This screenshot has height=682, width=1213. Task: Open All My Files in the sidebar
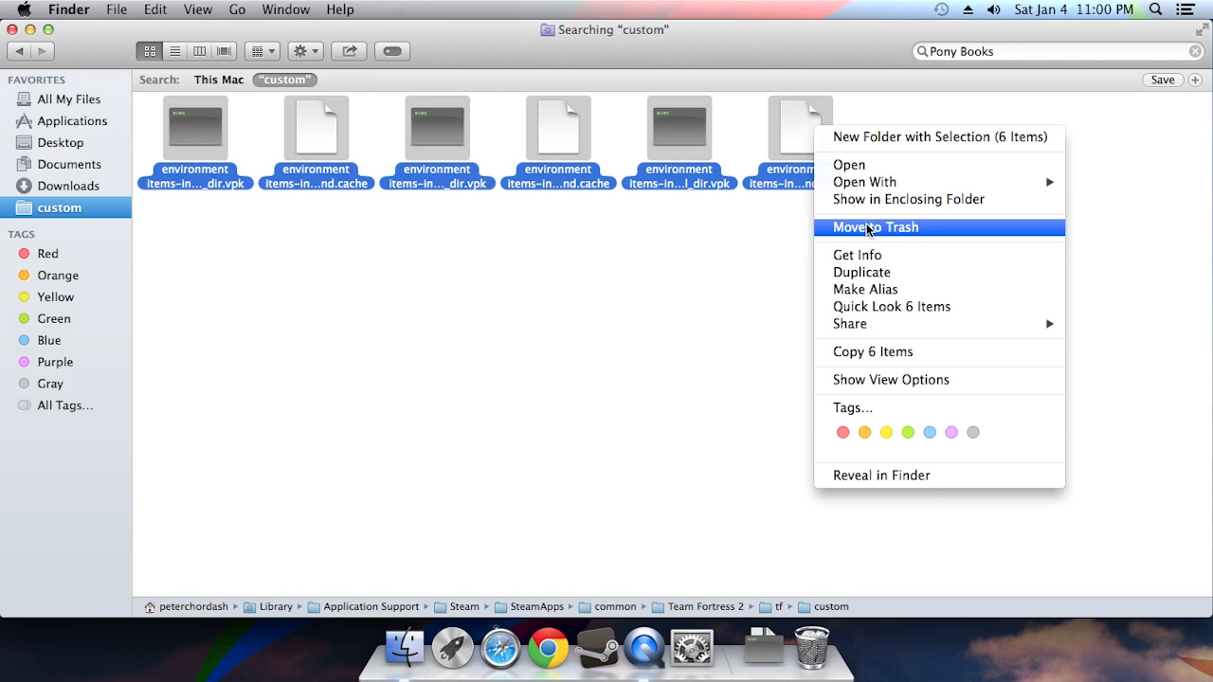(x=66, y=99)
